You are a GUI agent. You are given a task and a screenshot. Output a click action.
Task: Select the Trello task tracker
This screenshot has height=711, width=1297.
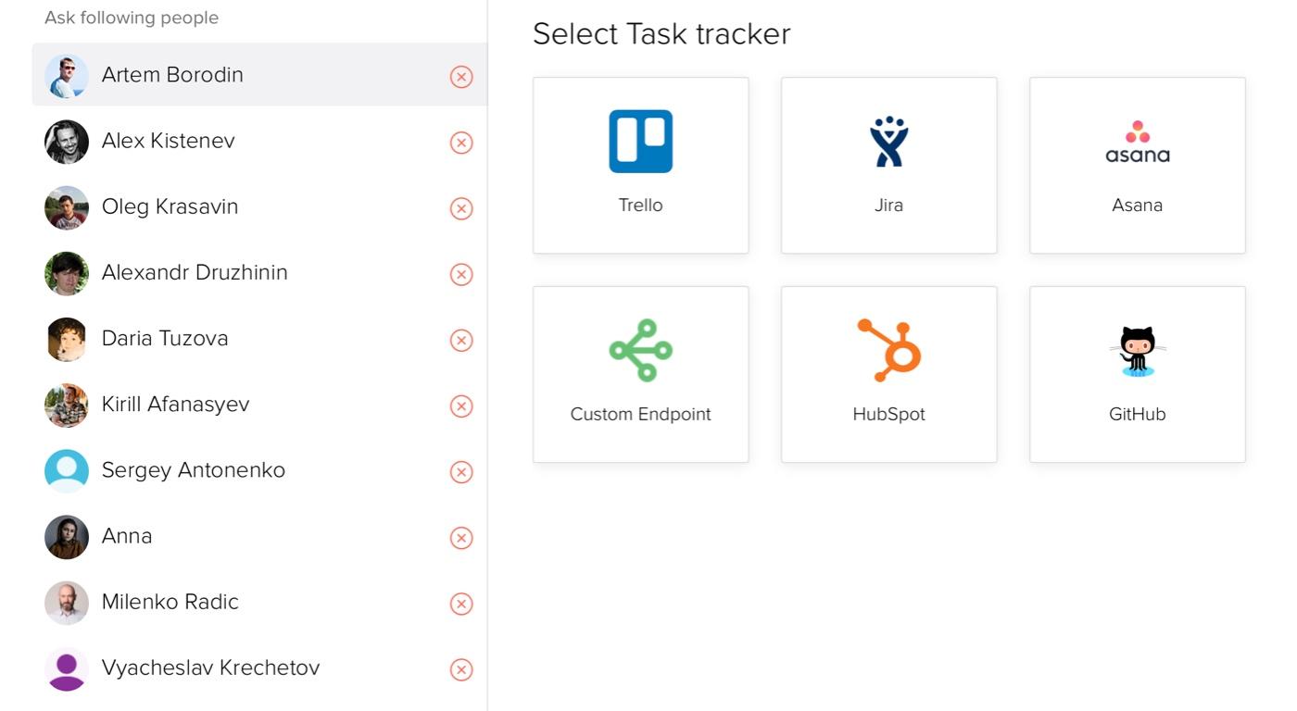(x=640, y=165)
